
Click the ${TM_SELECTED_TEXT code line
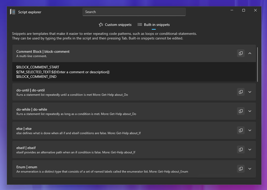(x=63, y=72)
